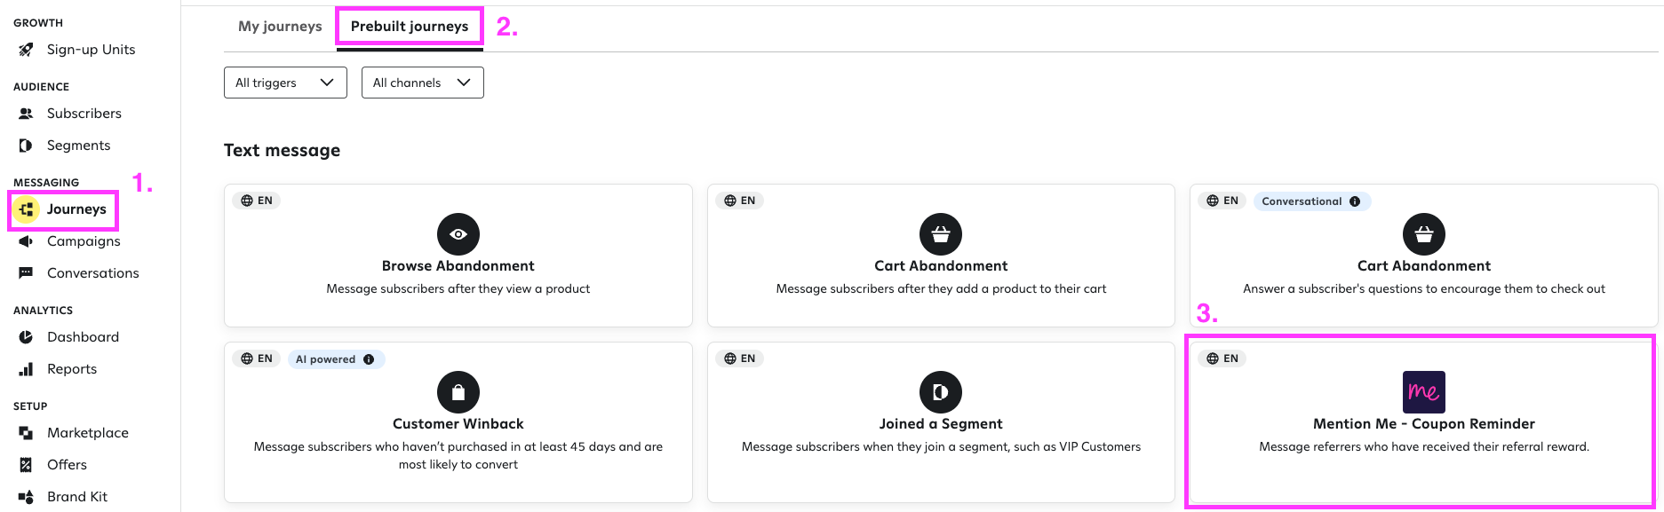Click the Reports bar chart icon
The image size is (1664, 512).
26,369
